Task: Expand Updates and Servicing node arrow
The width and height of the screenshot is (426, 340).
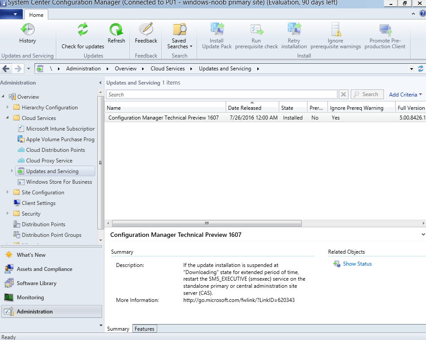Action: 12,171
